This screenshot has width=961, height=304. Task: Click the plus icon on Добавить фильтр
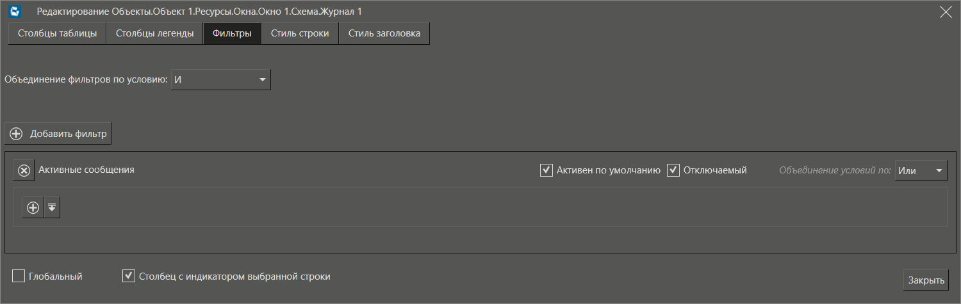click(x=17, y=134)
